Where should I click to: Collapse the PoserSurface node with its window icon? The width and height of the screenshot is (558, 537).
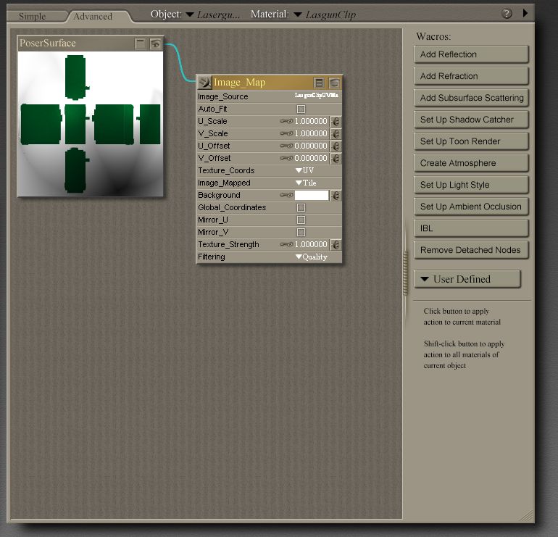pyautogui.click(x=141, y=43)
